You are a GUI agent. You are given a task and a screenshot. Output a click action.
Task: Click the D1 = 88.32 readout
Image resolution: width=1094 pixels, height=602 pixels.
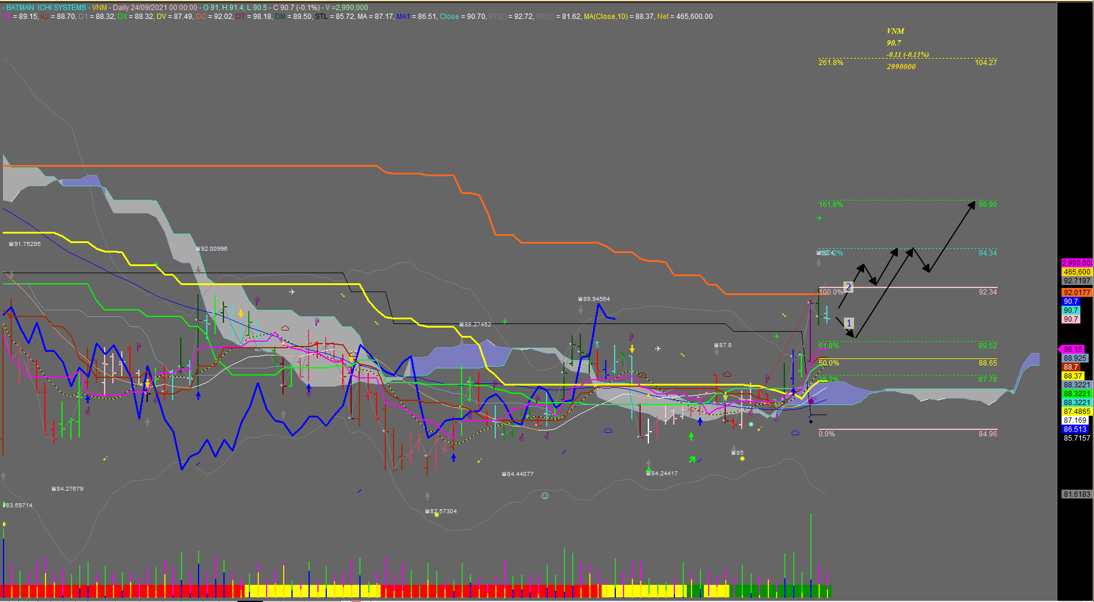click(96, 17)
